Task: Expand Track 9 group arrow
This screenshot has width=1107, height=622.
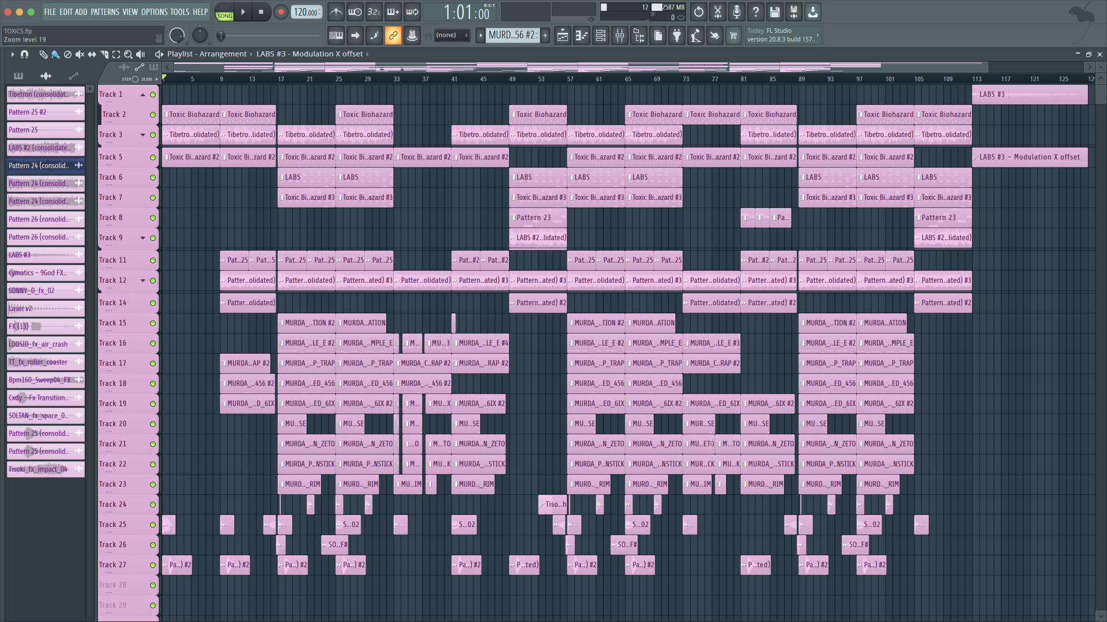Action: point(142,238)
